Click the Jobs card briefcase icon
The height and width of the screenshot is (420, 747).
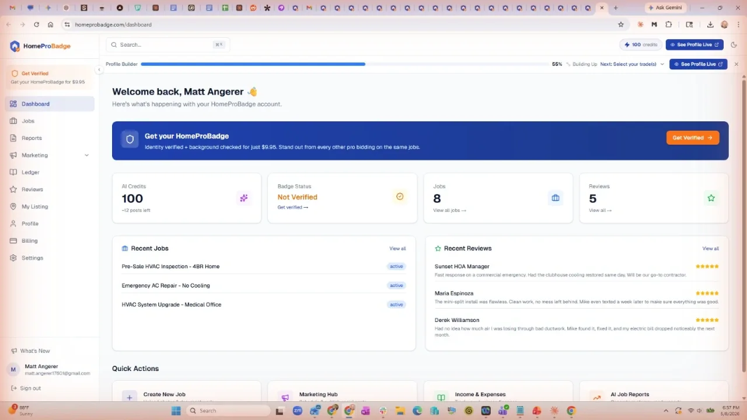click(556, 198)
